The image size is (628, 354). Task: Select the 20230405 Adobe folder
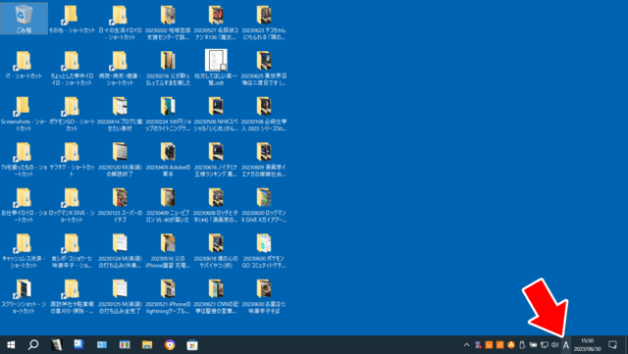(x=168, y=159)
